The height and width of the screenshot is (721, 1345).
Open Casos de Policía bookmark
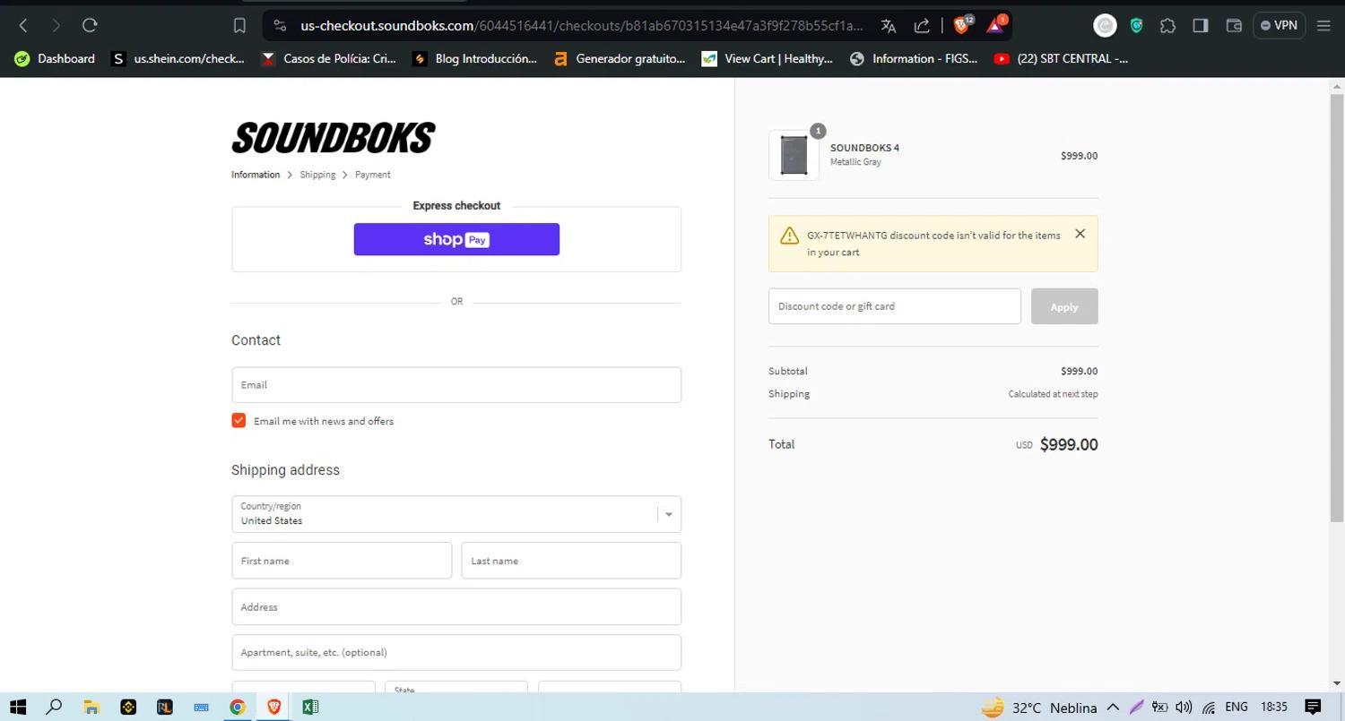[x=328, y=58]
